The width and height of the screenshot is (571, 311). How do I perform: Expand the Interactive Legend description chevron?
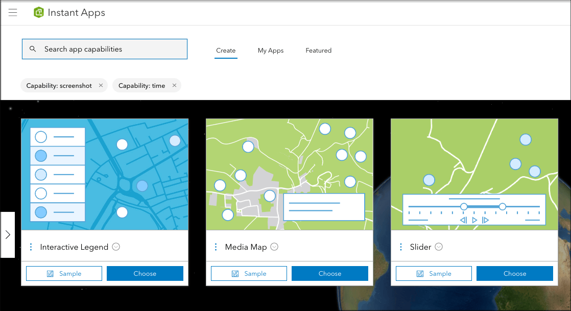tap(115, 247)
